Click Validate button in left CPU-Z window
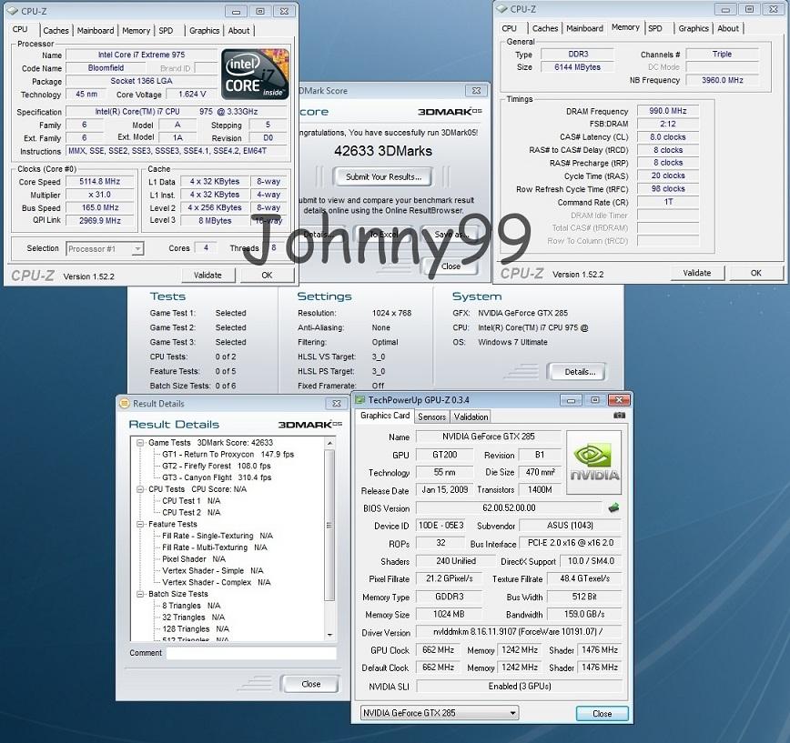This screenshot has width=790, height=743. click(208, 275)
